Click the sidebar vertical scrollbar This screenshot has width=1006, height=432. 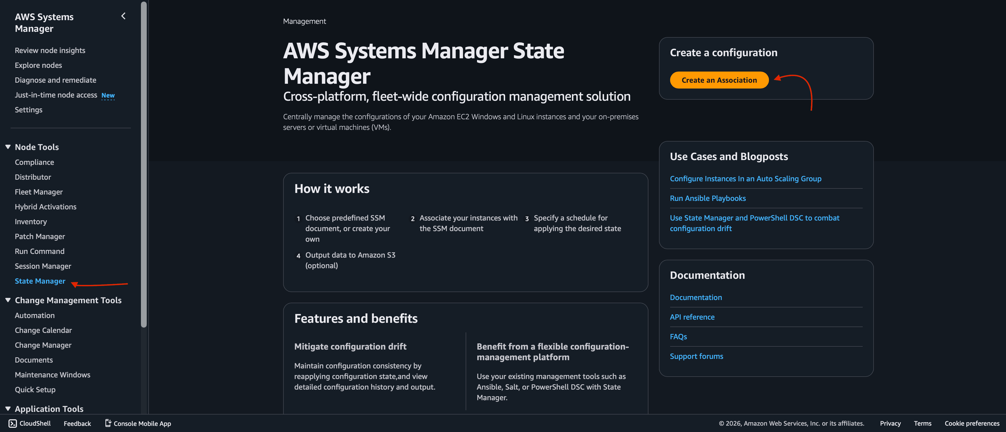pos(144,164)
